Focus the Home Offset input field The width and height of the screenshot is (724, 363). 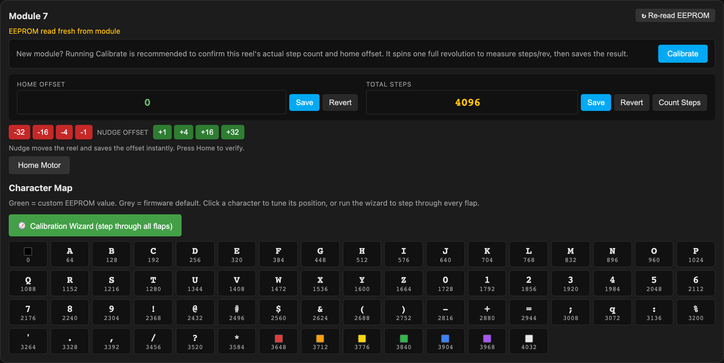click(x=152, y=102)
